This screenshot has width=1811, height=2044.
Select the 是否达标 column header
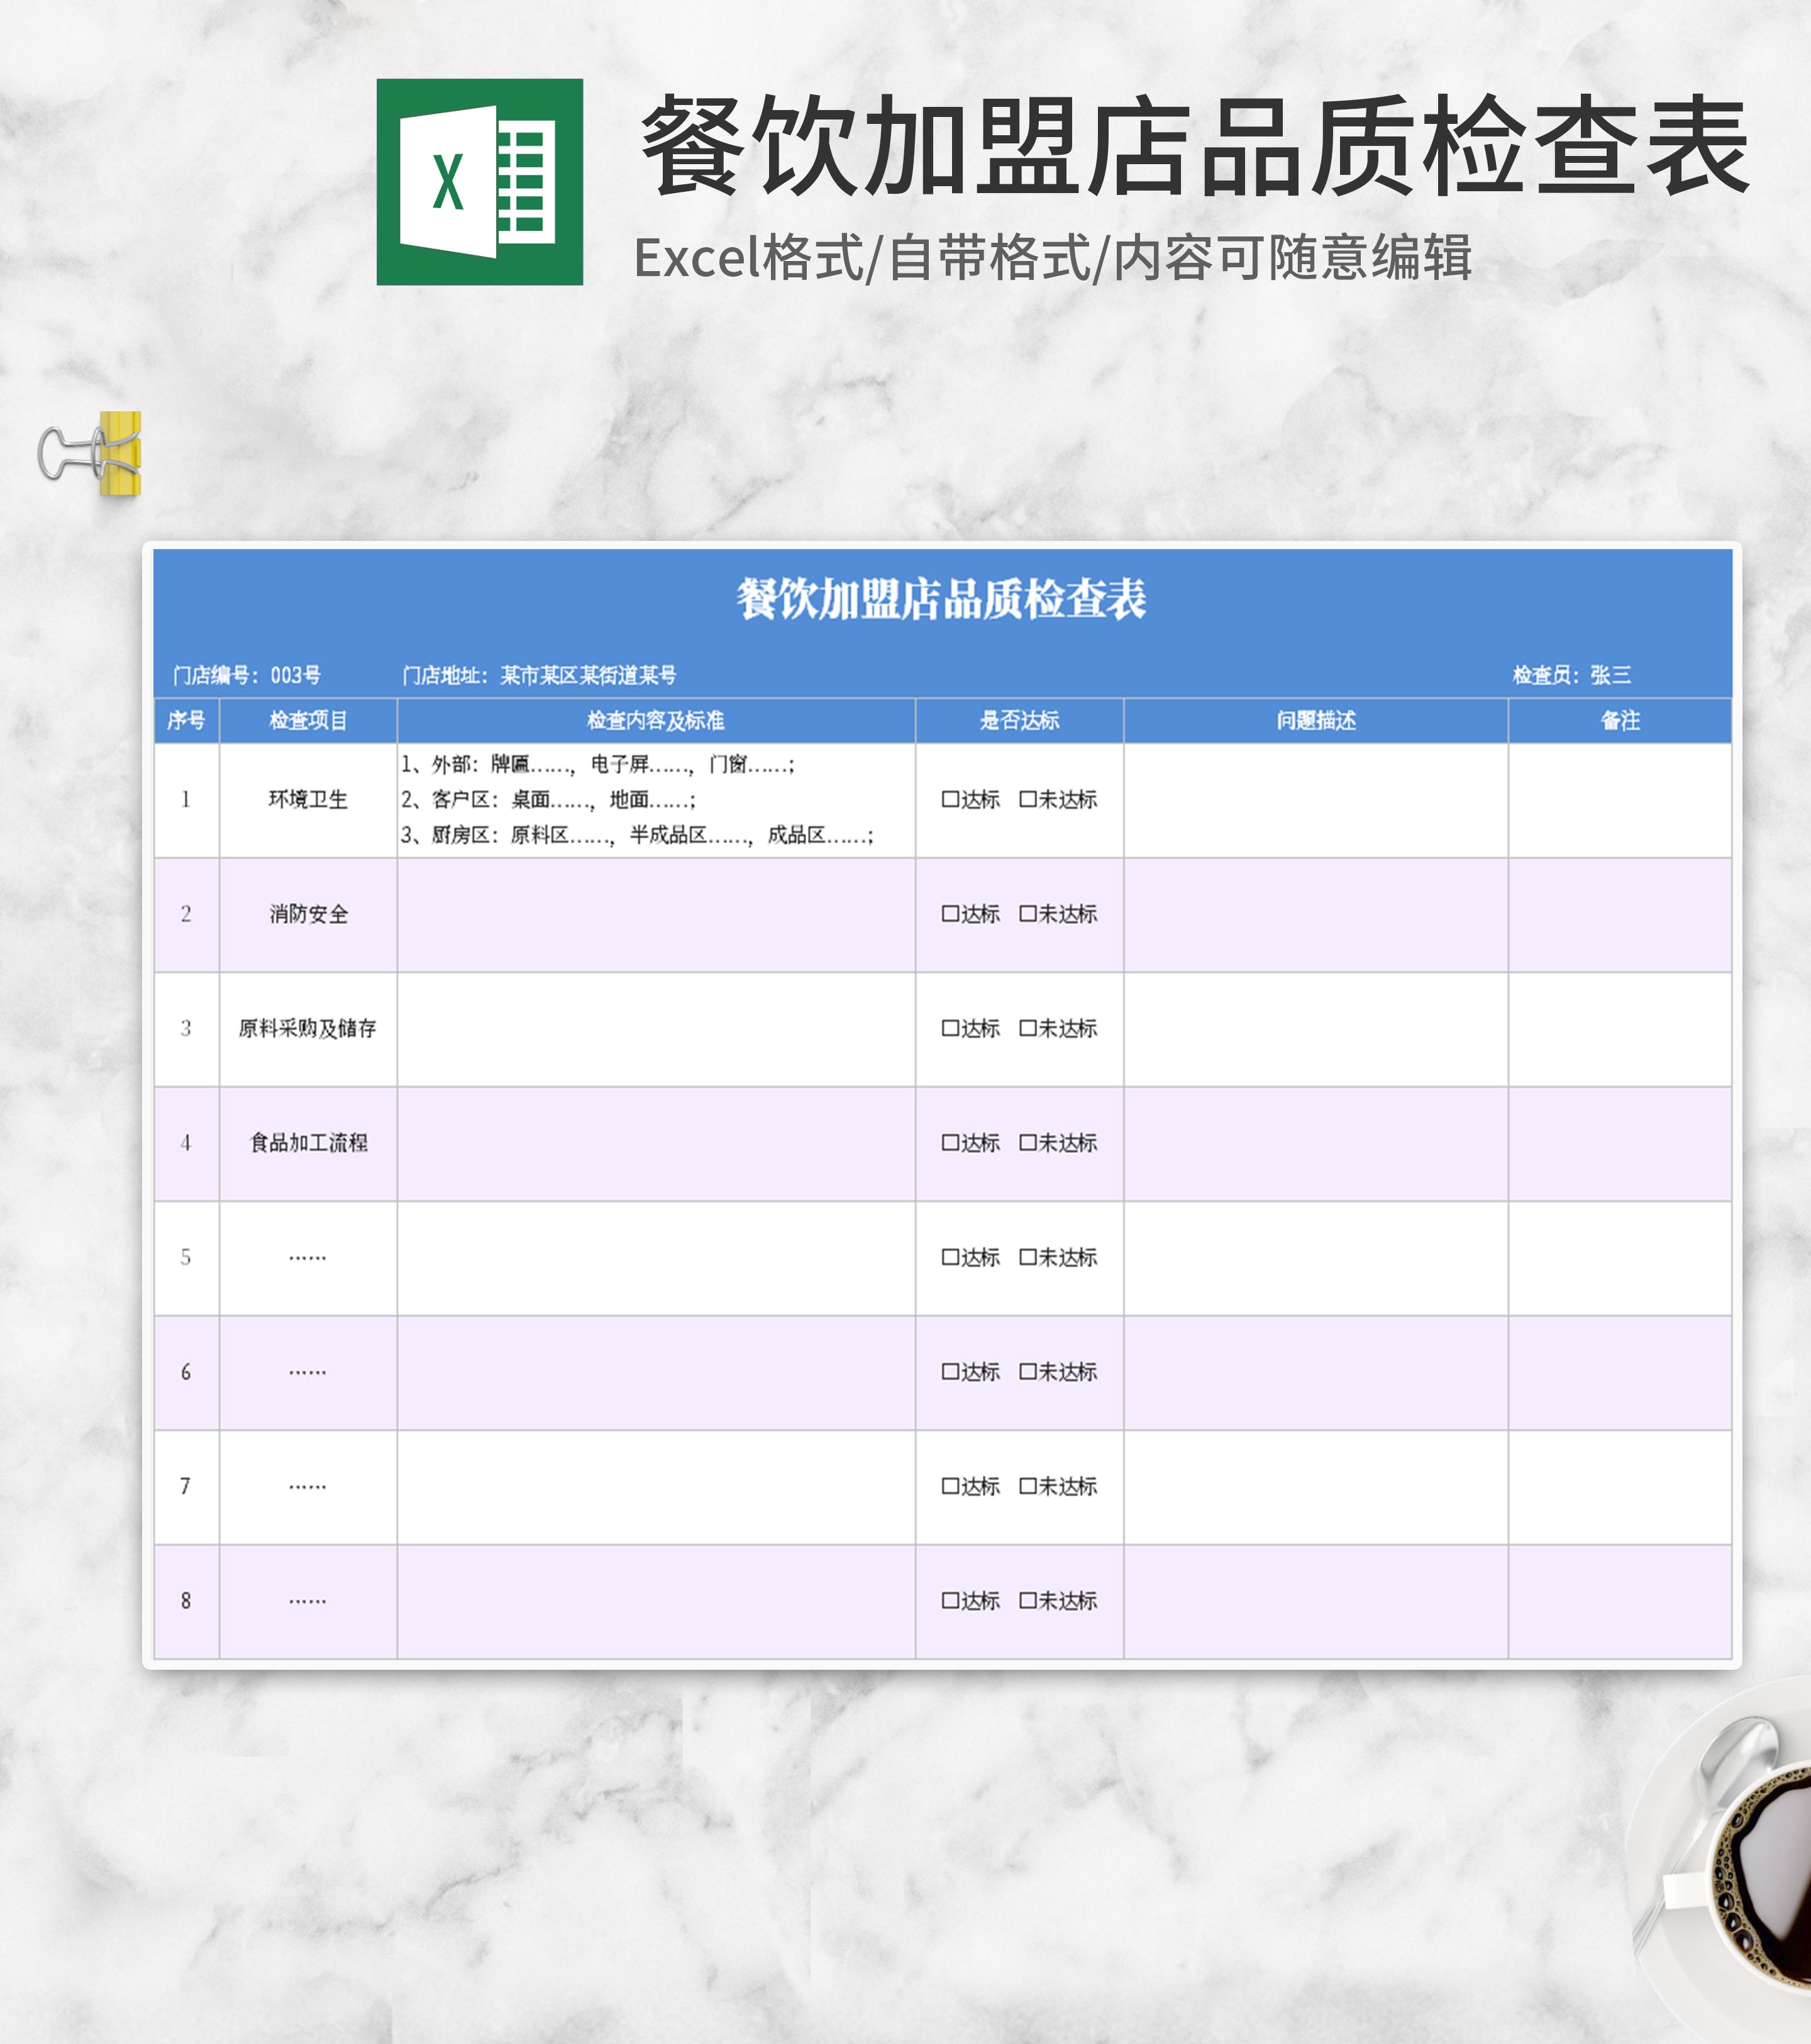1019,721
